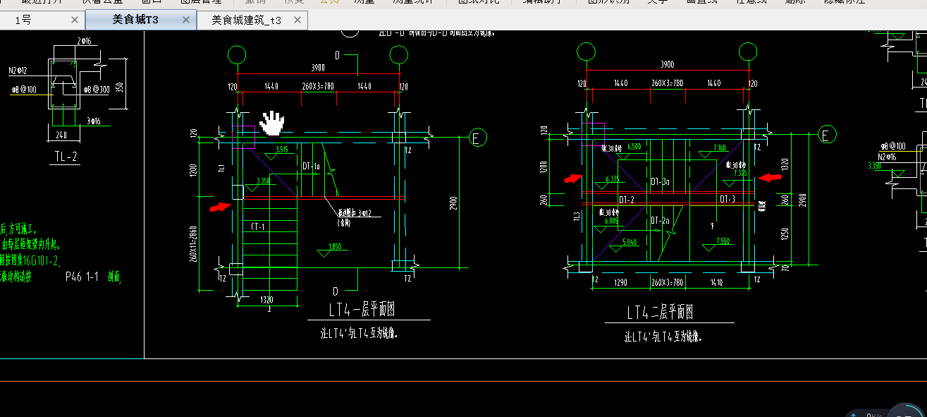Image resolution: width=927 pixels, height=417 pixels.
Task: Click the 7.325 elevation mark
Action: pos(740,173)
